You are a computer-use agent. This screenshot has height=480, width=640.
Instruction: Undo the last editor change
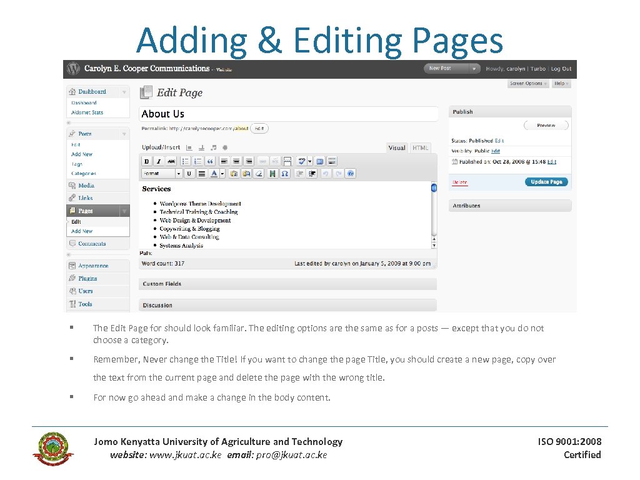coord(326,173)
